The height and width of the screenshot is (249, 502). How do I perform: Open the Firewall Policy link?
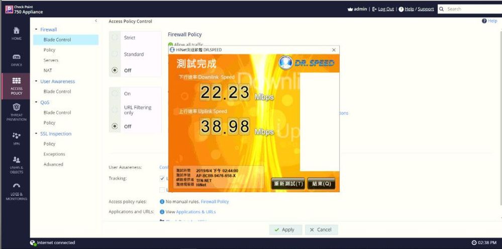click(x=215, y=202)
